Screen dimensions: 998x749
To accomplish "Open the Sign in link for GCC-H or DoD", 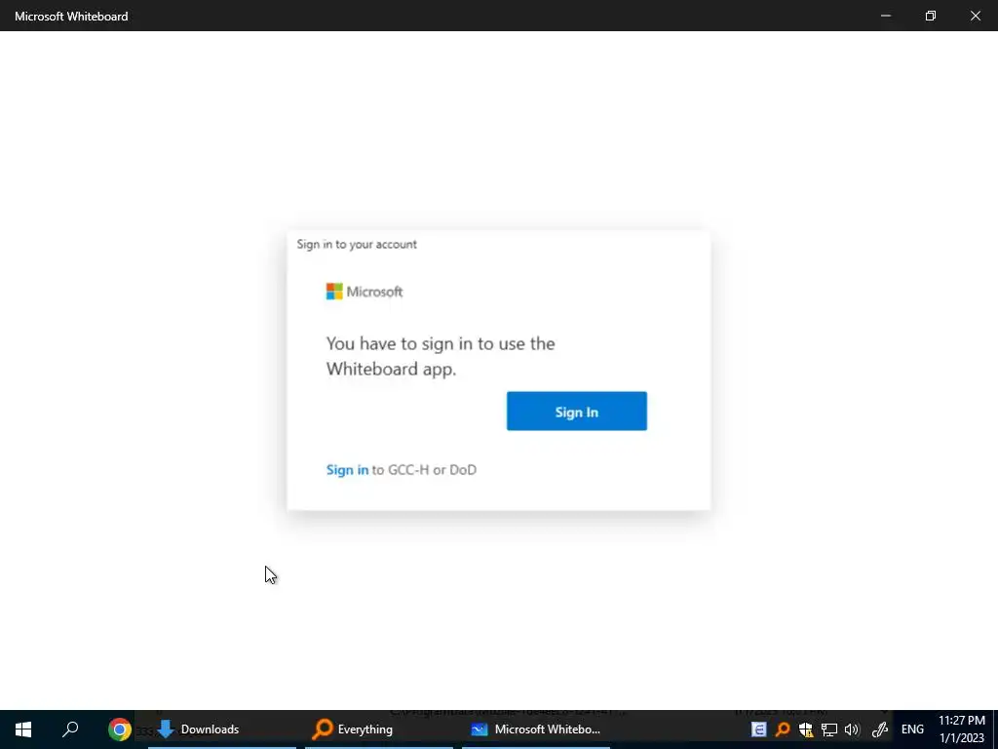I will tap(347, 469).
